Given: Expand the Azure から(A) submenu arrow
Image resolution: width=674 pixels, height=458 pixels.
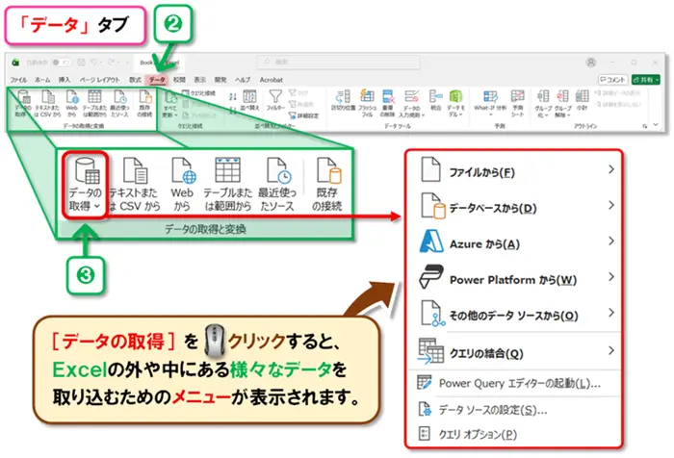Looking at the screenshot, I should click(x=611, y=242).
